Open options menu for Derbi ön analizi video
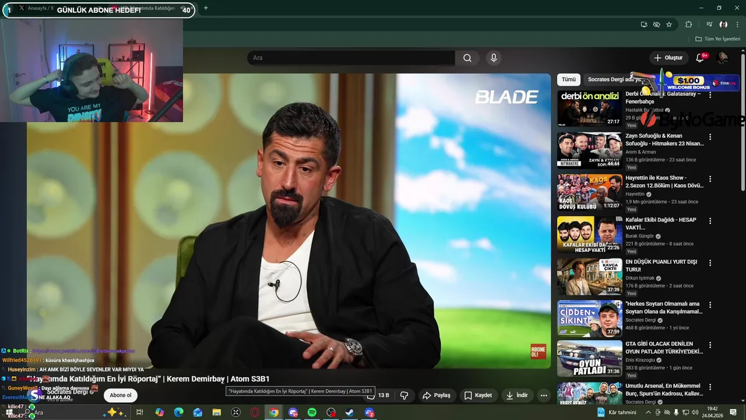This screenshot has width=746, height=420. pos(710,95)
